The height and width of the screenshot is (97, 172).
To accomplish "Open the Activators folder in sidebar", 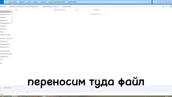I will click(3, 26).
